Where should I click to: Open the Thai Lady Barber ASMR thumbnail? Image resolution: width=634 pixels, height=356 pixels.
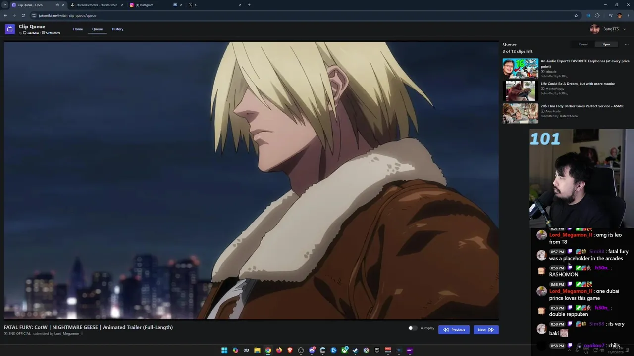(x=520, y=113)
